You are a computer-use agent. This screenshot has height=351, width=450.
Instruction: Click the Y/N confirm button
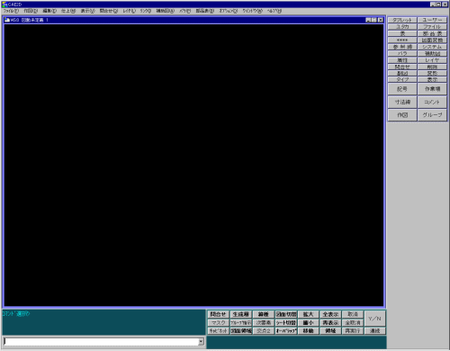click(x=374, y=319)
